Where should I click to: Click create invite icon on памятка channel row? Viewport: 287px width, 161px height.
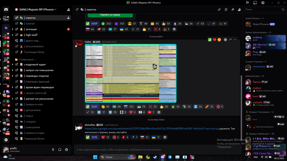click(x=68, y=18)
